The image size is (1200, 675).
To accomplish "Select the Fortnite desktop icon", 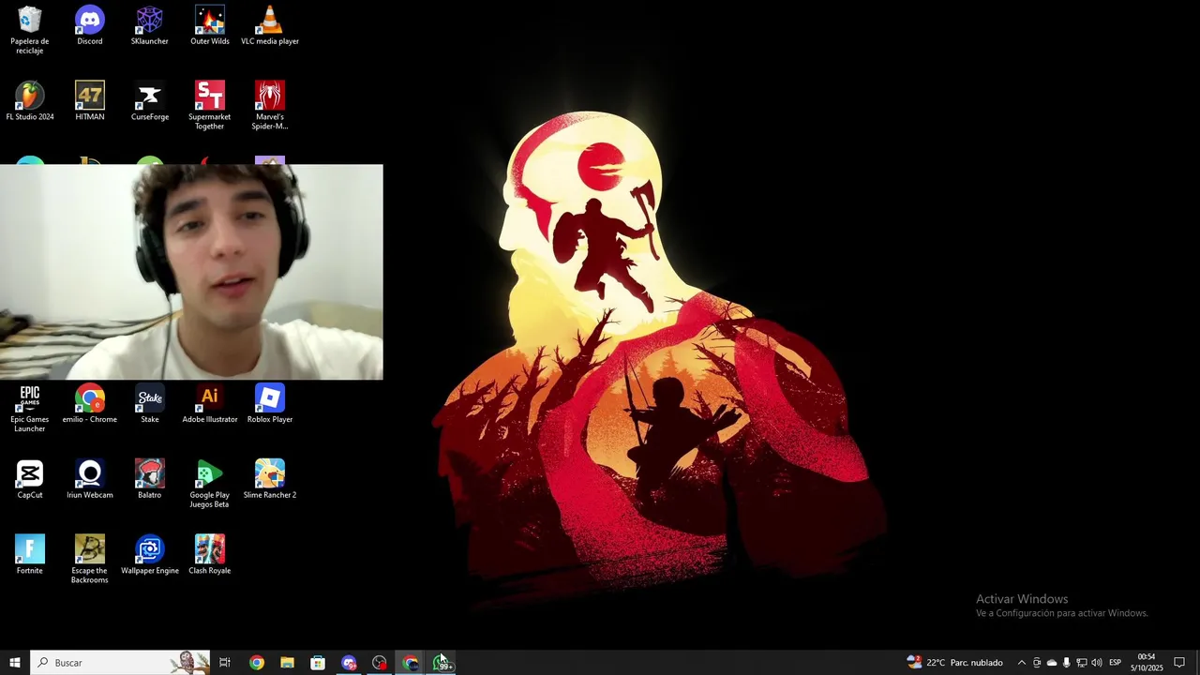I will pos(30,555).
